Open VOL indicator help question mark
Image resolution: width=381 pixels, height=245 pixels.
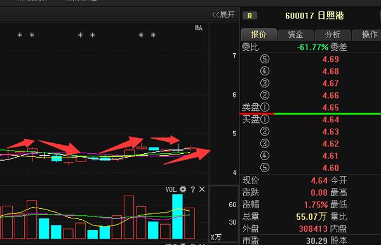point(192,189)
